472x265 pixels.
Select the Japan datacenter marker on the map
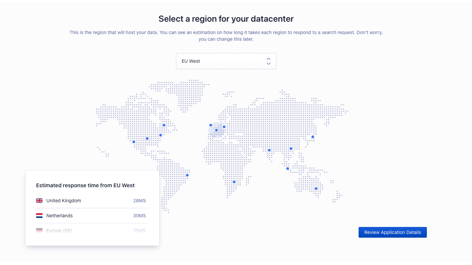pos(313,137)
